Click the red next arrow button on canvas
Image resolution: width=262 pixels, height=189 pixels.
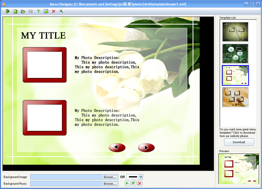[x=146, y=148]
